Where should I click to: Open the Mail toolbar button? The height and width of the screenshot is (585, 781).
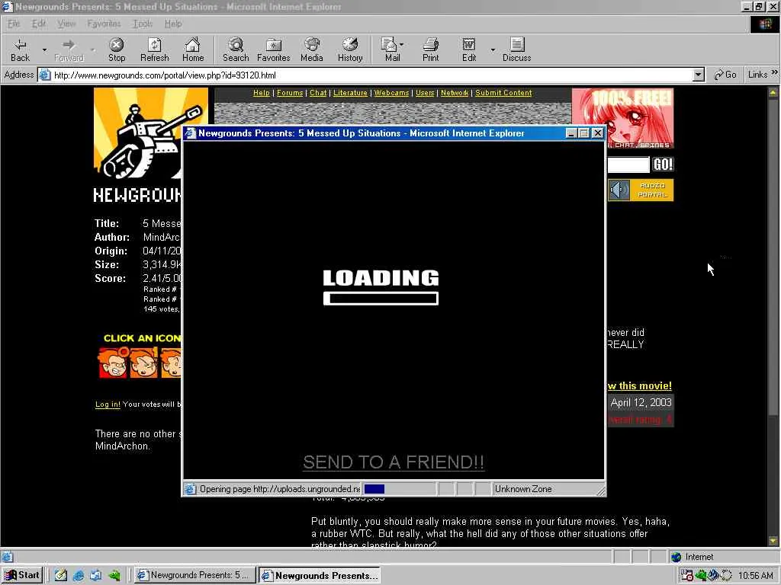390,50
